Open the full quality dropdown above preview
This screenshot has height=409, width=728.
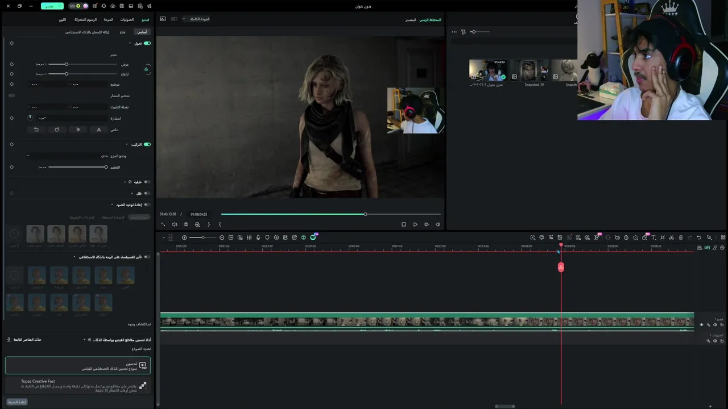[x=196, y=19]
